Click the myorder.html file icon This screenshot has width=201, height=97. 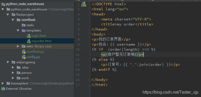pyautogui.click(x=29, y=41)
